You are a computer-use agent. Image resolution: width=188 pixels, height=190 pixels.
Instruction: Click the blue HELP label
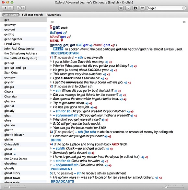pyautogui.click(x=58, y=49)
